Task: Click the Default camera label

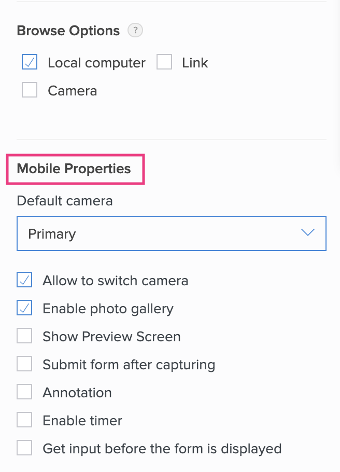Action: point(65,200)
